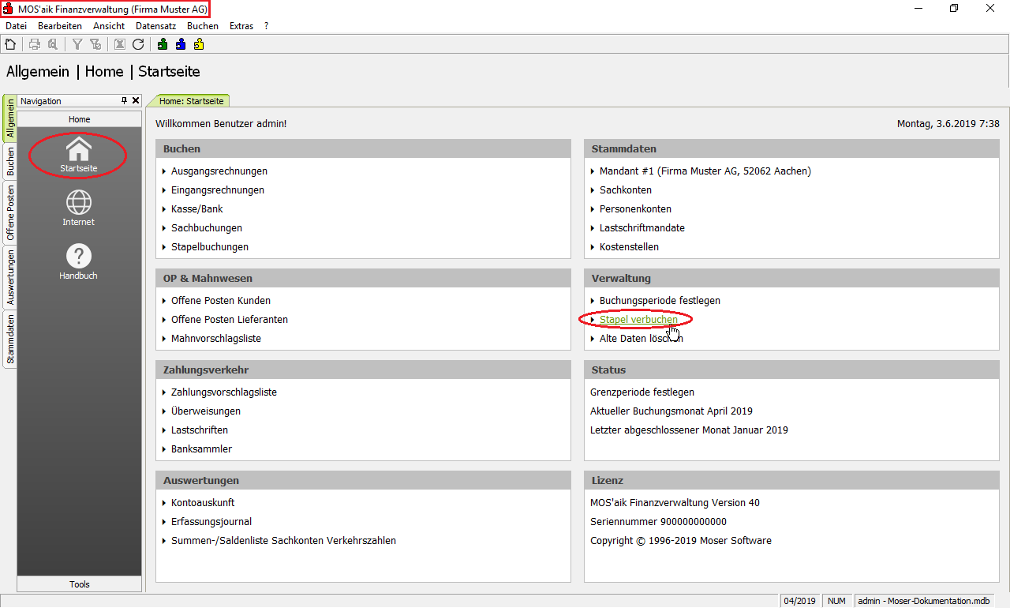Expand the Tools section in navigation
Image resolution: width=1010 pixels, height=608 pixels.
click(x=80, y=584)
